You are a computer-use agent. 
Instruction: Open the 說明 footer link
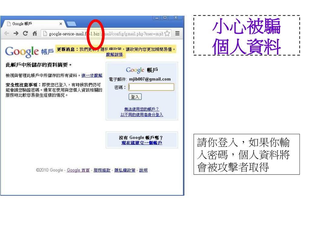[143, 170]
